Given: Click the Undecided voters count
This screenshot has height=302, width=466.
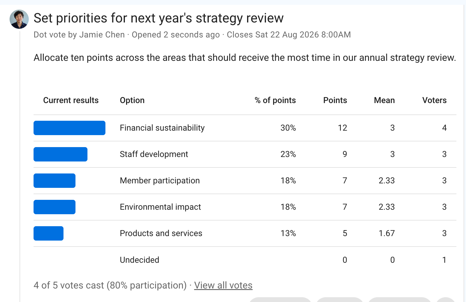Looking at the screenshot, I should point(444,260).
